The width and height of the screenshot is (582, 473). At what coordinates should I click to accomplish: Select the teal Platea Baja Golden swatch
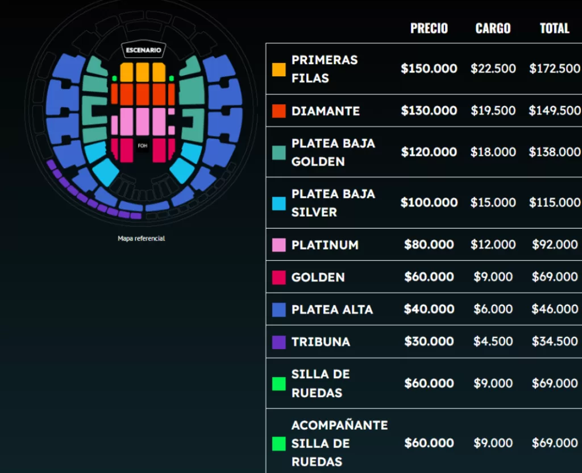278,152
